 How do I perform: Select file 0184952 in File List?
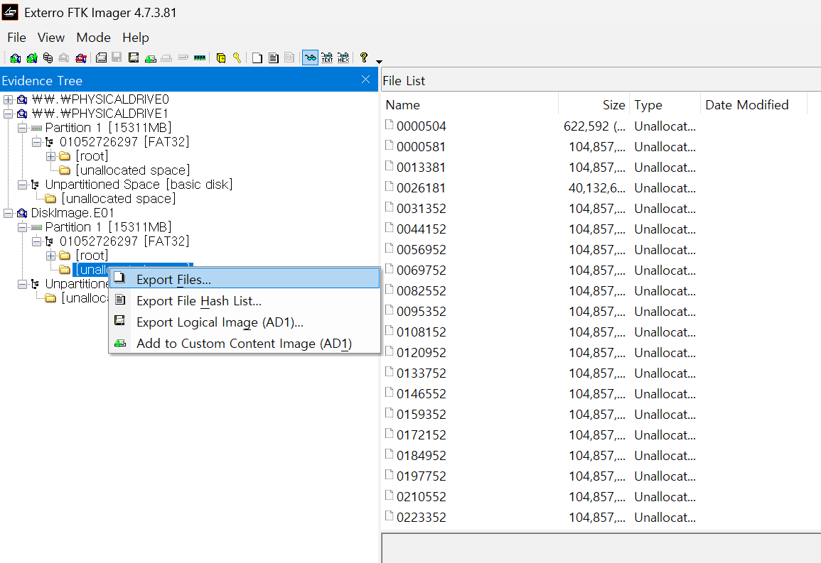click(421, 455)
